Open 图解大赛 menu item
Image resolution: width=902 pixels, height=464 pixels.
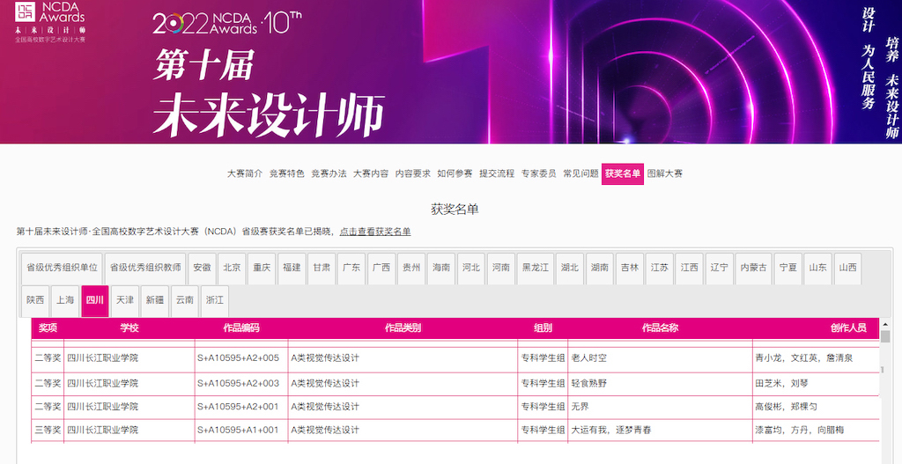[664, 173]
